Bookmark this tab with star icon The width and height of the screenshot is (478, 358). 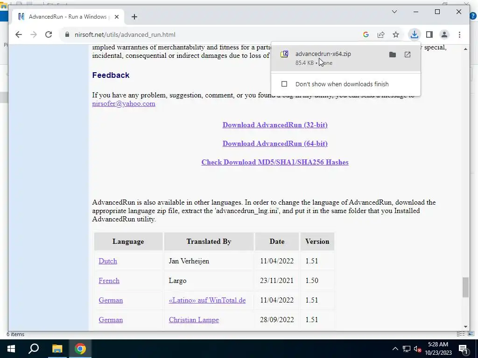tap(396, 34)
